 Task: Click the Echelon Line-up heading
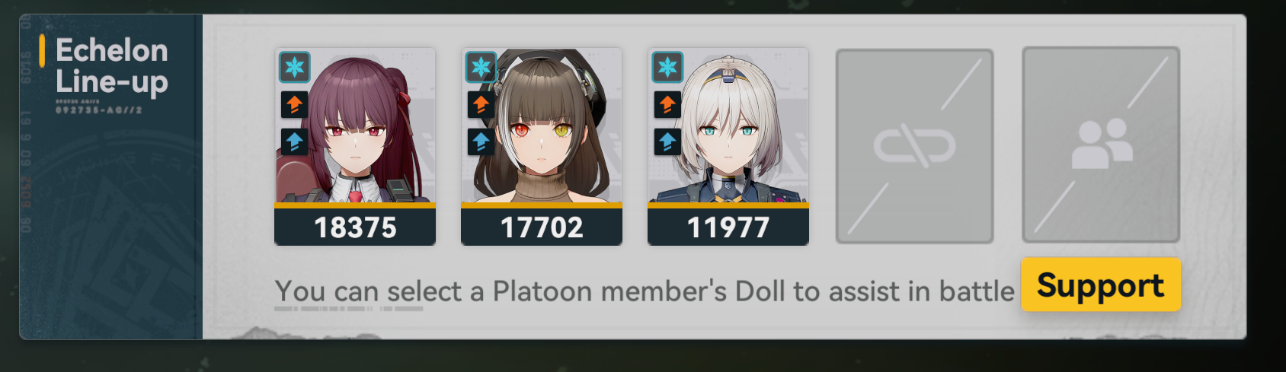tap(112, 67)
